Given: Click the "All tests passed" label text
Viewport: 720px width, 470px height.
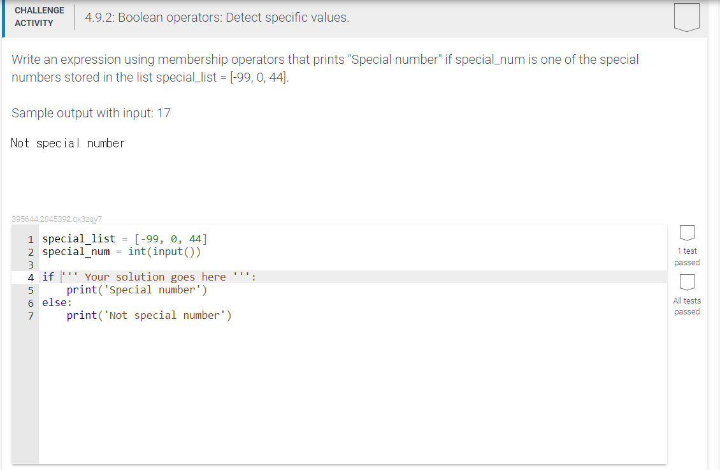Looking at the screenshot, I should click(x=687, y=306).
